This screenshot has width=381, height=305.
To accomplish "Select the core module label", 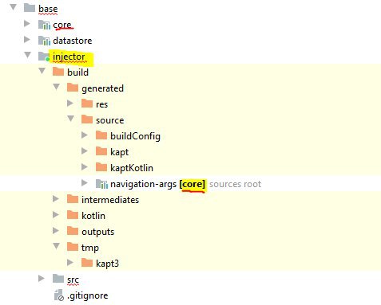I will pos(62,25).
